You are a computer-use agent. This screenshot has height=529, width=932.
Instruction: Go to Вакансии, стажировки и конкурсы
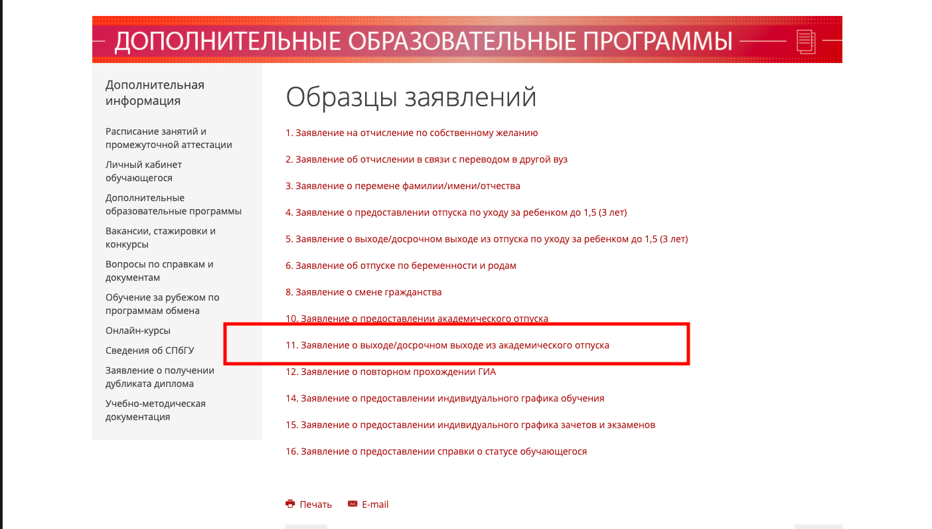[x=161, y=238]
